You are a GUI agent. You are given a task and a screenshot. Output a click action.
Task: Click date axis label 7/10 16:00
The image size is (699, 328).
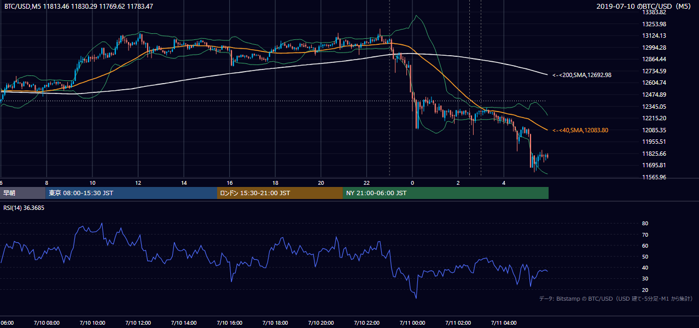229,323
